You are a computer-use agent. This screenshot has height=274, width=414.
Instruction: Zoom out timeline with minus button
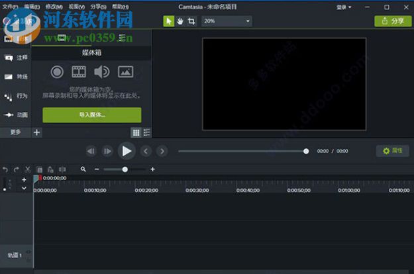coord(97,169)
